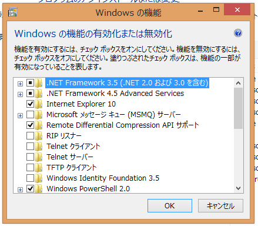
Task: Maximize the Windows の機能 dialog
Action: coord(216,10)
